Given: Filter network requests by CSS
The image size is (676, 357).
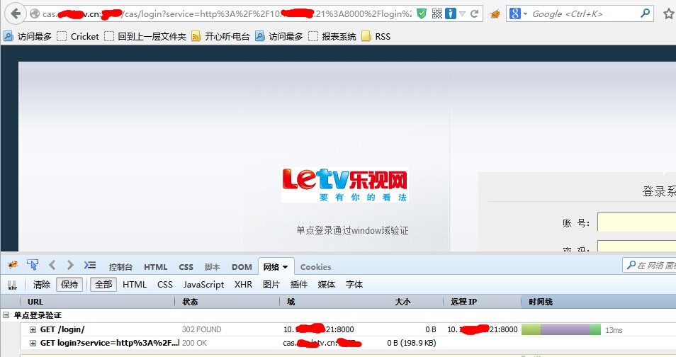Looking at the screenshot, I should [164, 285].
